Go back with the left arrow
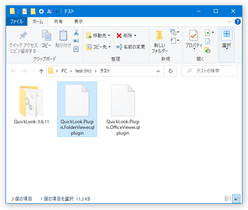This screenshot has width=248, height=210. click(13, 71)
